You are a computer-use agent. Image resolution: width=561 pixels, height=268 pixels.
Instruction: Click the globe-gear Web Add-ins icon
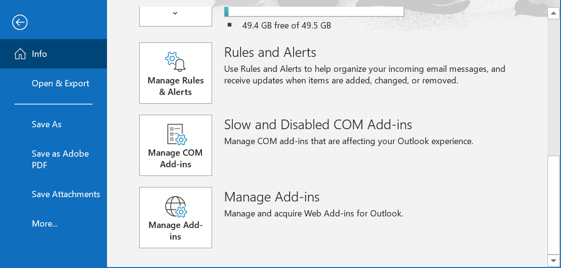pyautogui.click(x=175, y=206)
